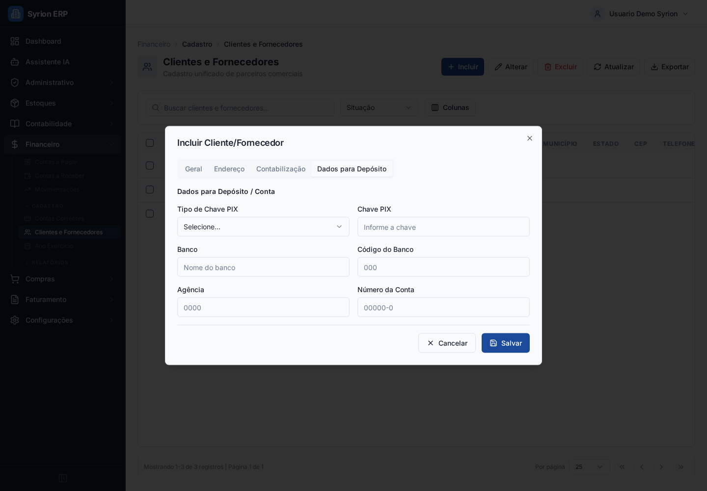Open Contas Correntes submenu item
The height and width of the screenshot is (491, 707).
pos(69,218)
